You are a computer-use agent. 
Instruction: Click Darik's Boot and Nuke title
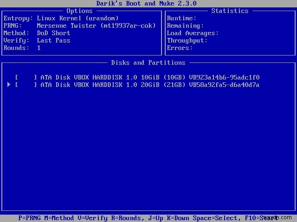coord(147,3)
